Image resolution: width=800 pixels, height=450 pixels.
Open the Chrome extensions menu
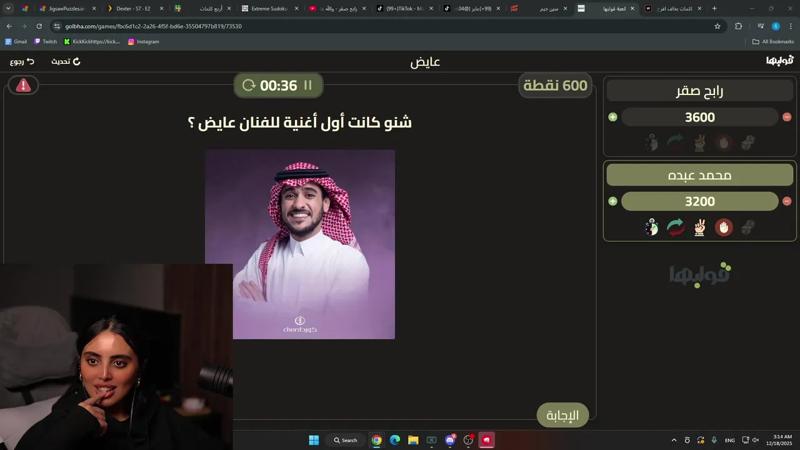(738, 26)
